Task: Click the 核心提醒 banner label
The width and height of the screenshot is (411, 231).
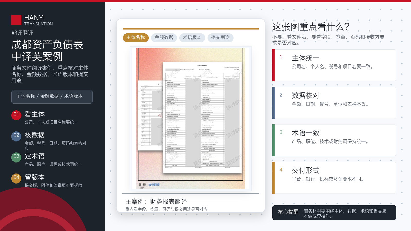Action: (x=288, y=212)
